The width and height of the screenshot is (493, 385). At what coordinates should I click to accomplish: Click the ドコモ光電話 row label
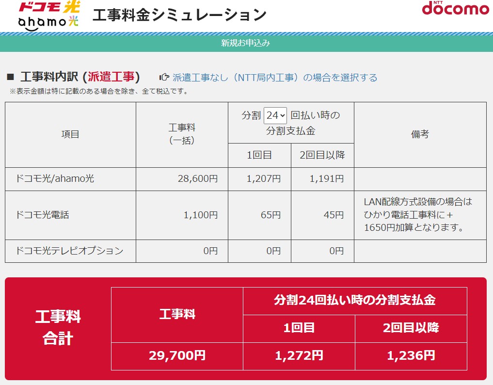pyautogui.click(x=42, y=215)
